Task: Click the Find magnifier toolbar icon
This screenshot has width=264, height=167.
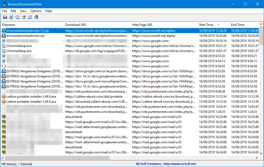Action: point(30,17)
